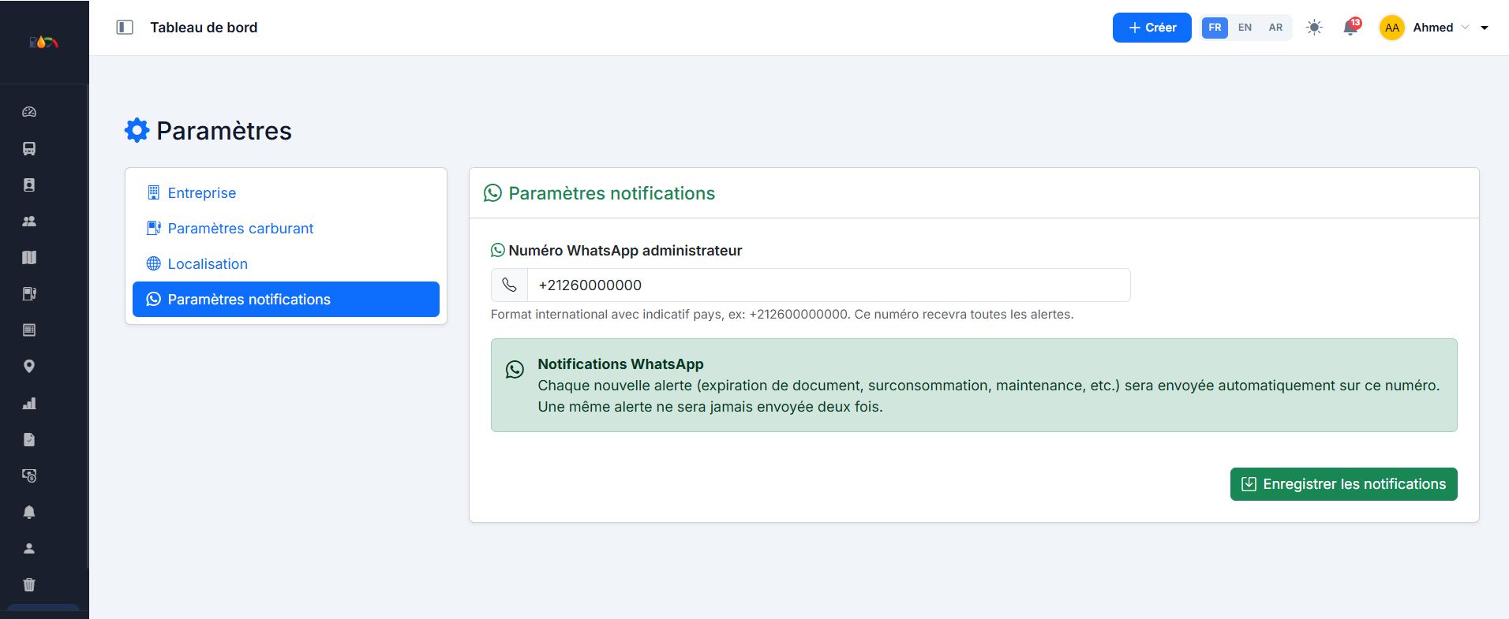Click the Créer button
This screenshot has width=1509, height=619.
1151,28
